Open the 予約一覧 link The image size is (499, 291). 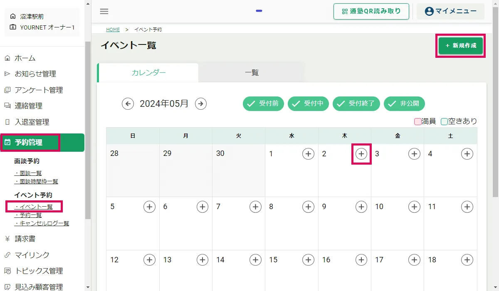click(28, 215)
